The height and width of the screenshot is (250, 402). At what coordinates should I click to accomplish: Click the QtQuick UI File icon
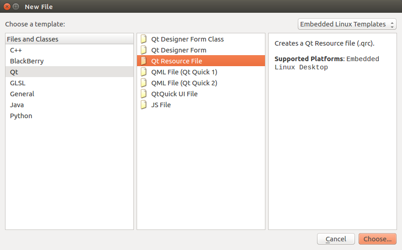click(x=143, y=94)
